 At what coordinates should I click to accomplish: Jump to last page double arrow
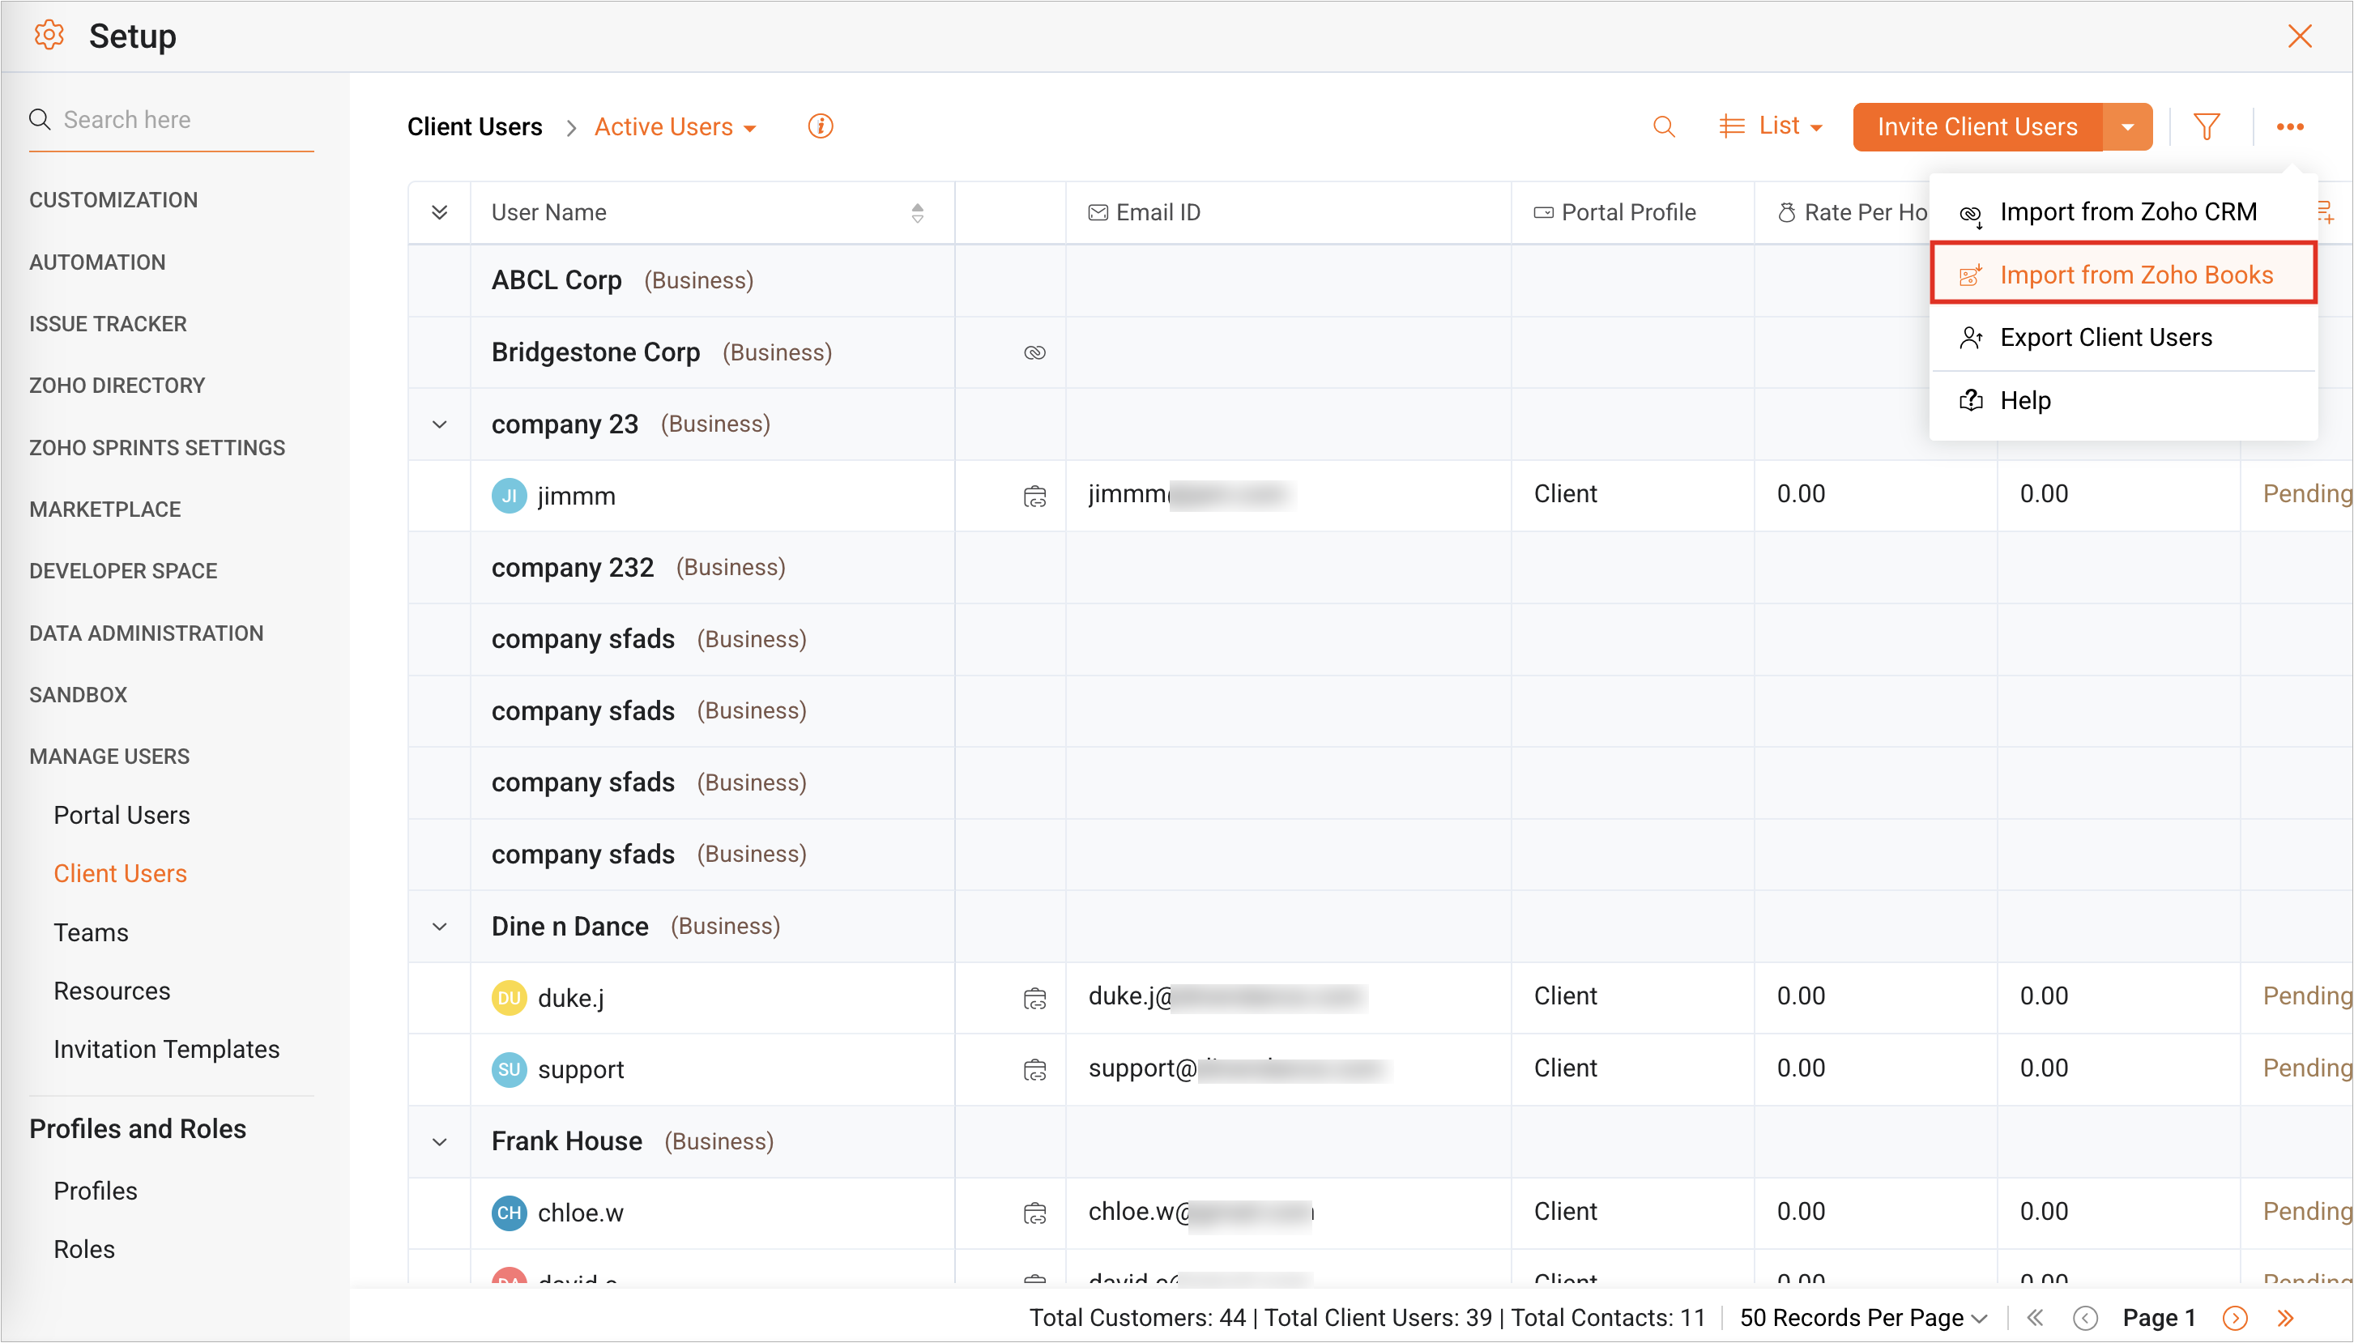2286,1317
